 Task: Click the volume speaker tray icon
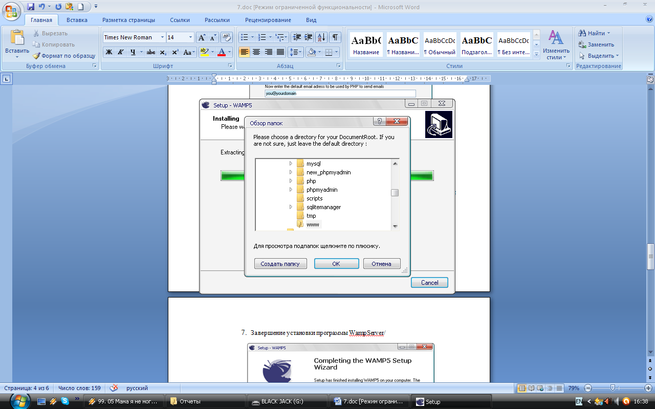616,401
